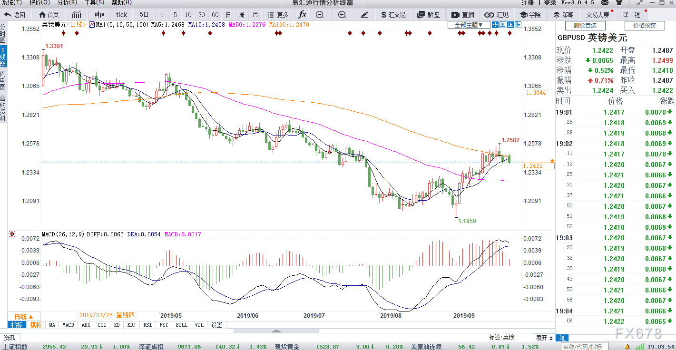This screenshot has height=350, width=676.
Task: Open the 课程 section
Action: point(632,15)
